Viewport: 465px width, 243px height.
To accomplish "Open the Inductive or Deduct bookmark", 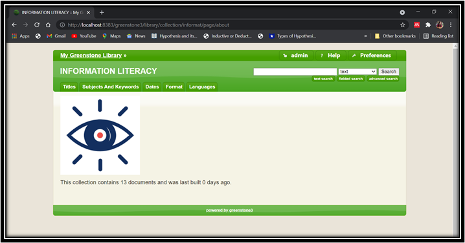I will pyautogui.click(x=227, y=36).
